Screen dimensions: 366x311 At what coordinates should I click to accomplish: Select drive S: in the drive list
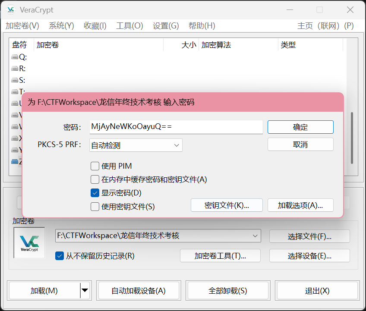19,80
